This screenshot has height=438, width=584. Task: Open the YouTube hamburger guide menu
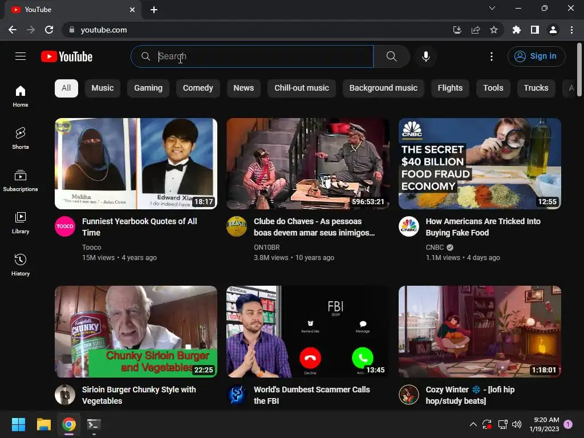[x=21, y=56]
